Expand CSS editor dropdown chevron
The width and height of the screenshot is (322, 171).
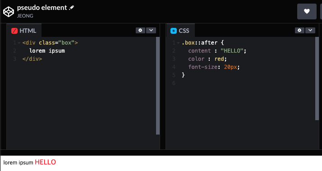(x=310, y=30)
